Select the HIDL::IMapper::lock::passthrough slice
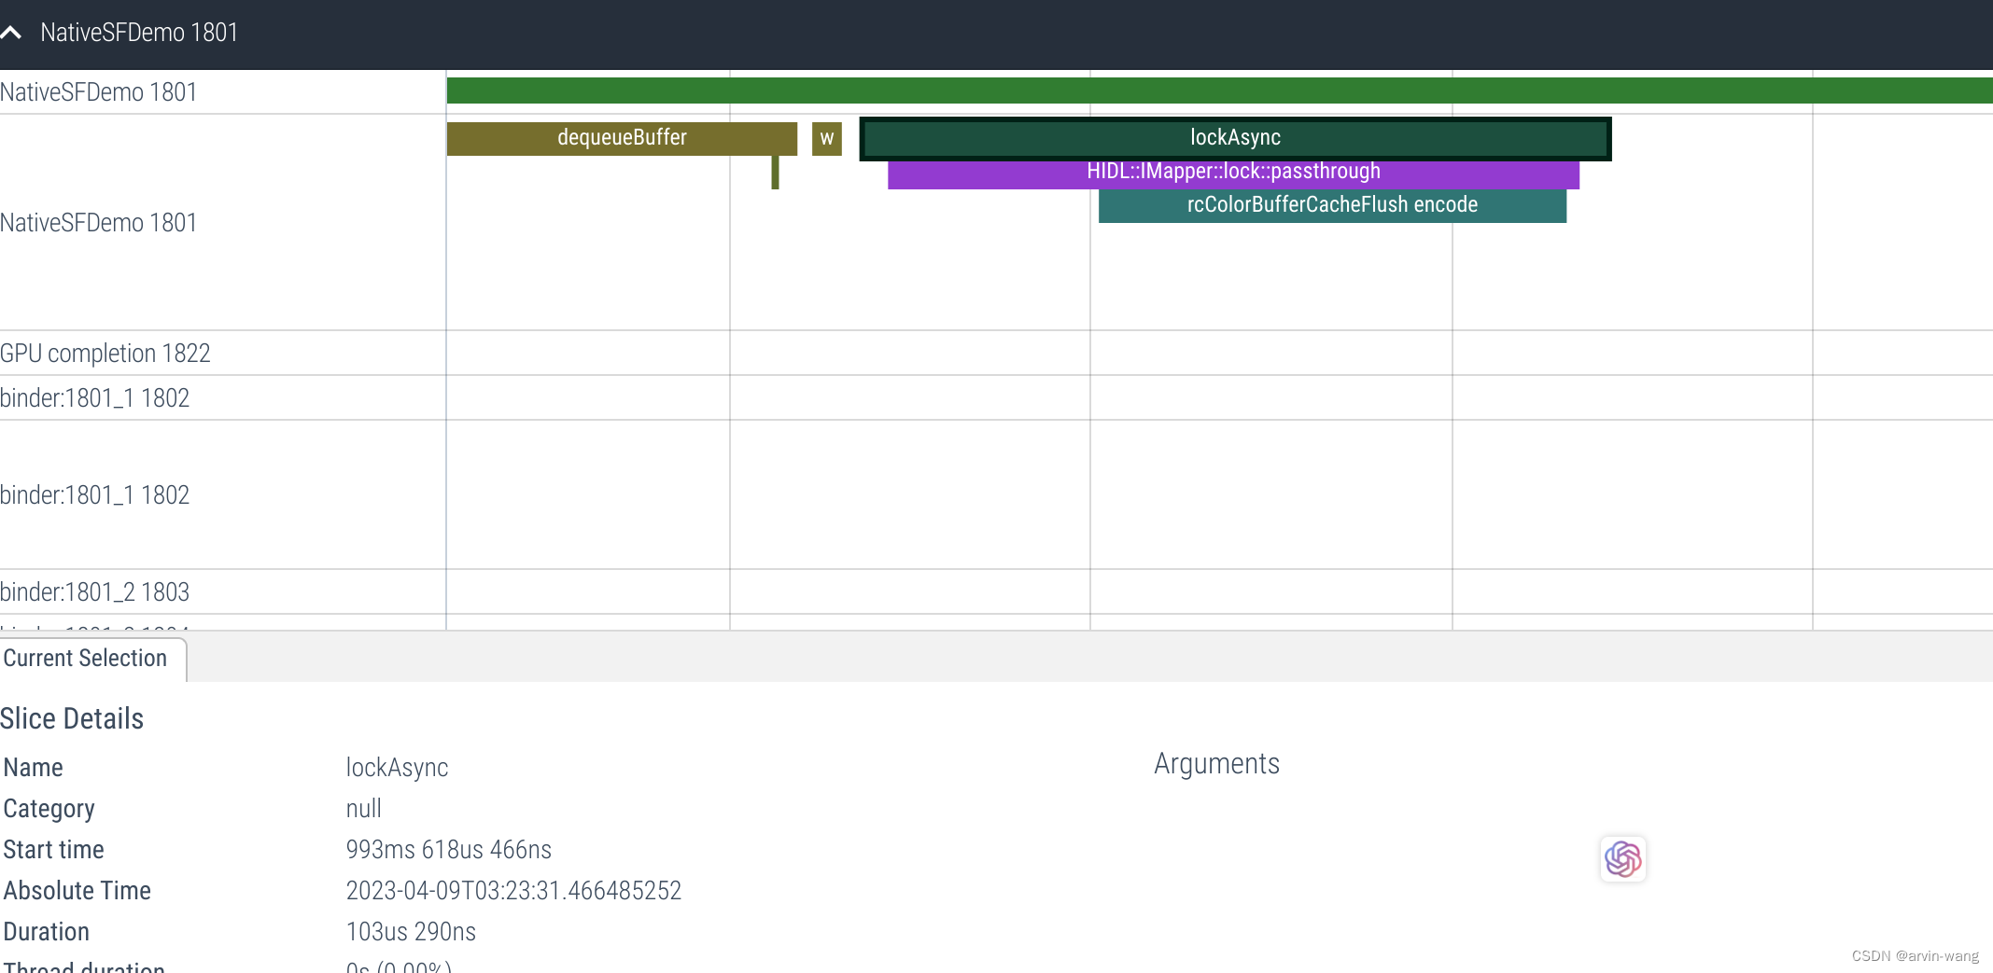The image size is (1993, 973). [x=1233, y=173]
